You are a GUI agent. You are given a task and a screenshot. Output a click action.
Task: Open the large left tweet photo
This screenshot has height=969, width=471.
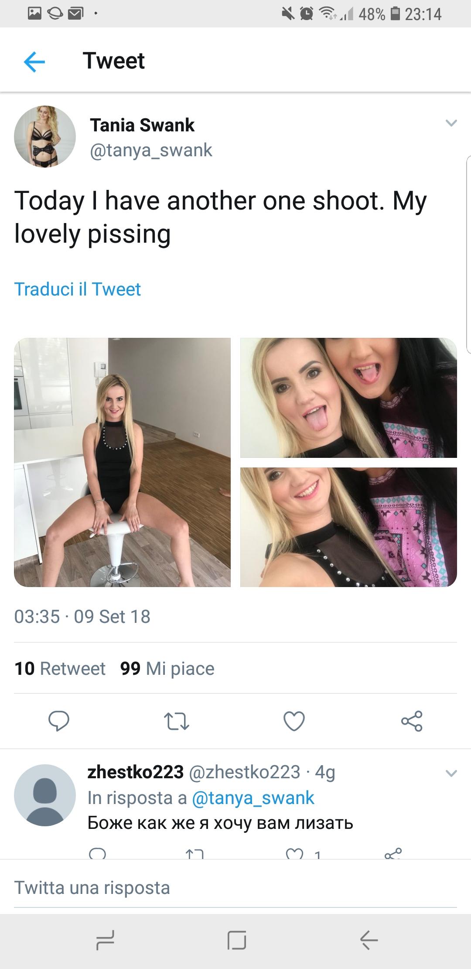pos(122,462)
